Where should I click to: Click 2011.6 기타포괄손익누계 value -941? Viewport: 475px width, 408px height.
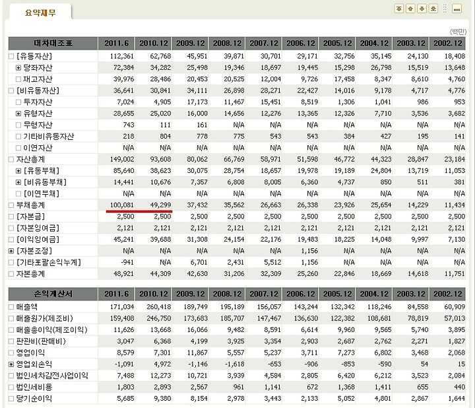click(127, 263)
